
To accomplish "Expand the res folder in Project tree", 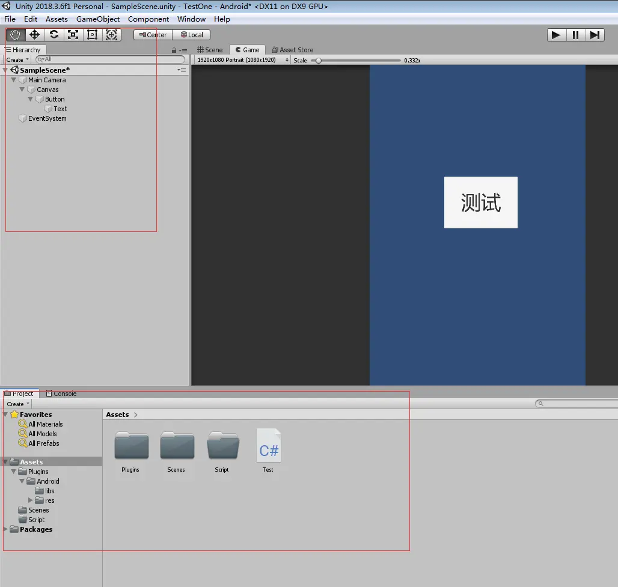I will click(x=31, y=500).
